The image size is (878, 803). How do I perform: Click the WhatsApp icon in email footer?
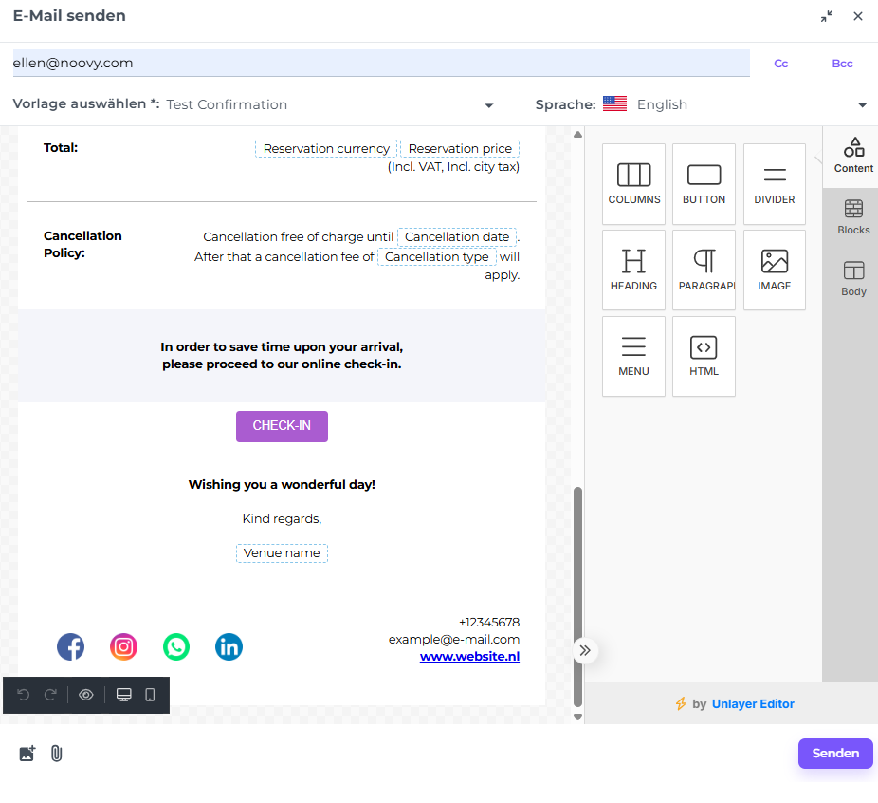[x=176, y=647]
